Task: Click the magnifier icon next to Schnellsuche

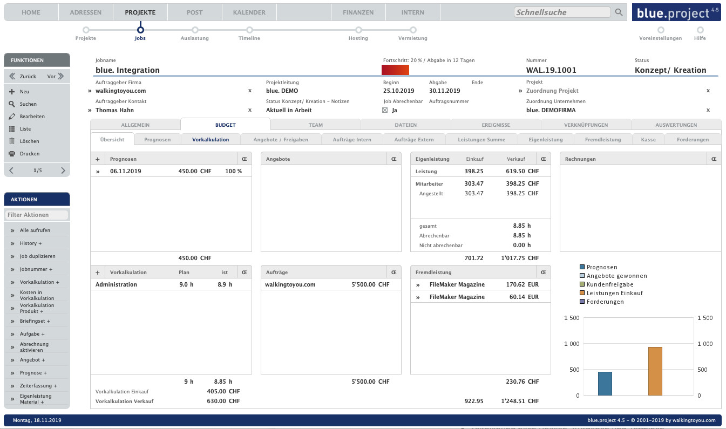Action: (x=619, y=12)
